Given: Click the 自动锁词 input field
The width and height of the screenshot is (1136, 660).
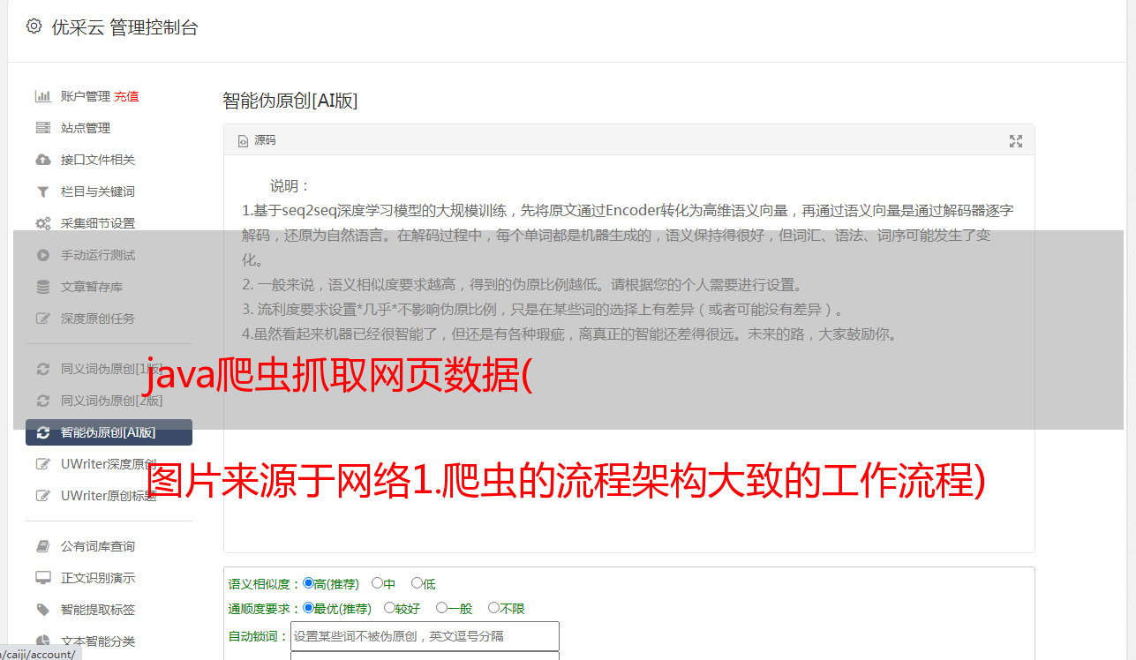Looking at the screenshot, I should pyautogui.click(x=425, y=636).
